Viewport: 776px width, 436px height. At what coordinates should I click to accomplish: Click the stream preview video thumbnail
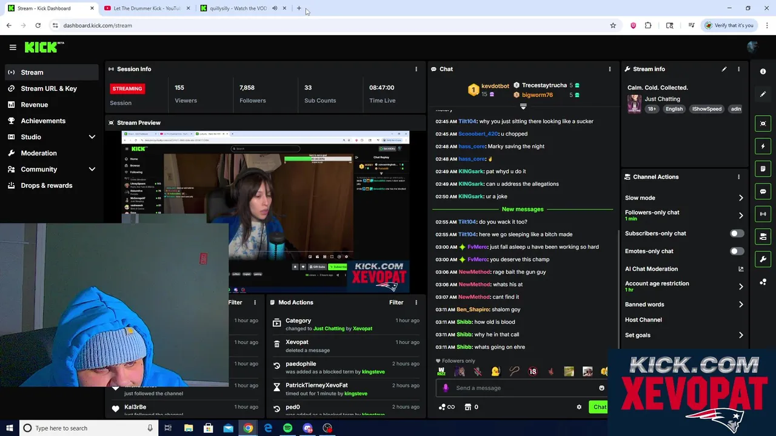[x=266, y=212]
